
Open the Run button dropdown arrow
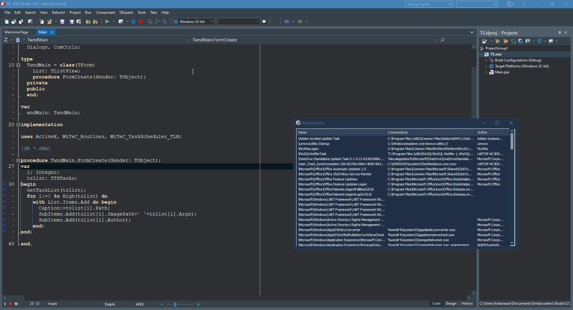[114, 21]
